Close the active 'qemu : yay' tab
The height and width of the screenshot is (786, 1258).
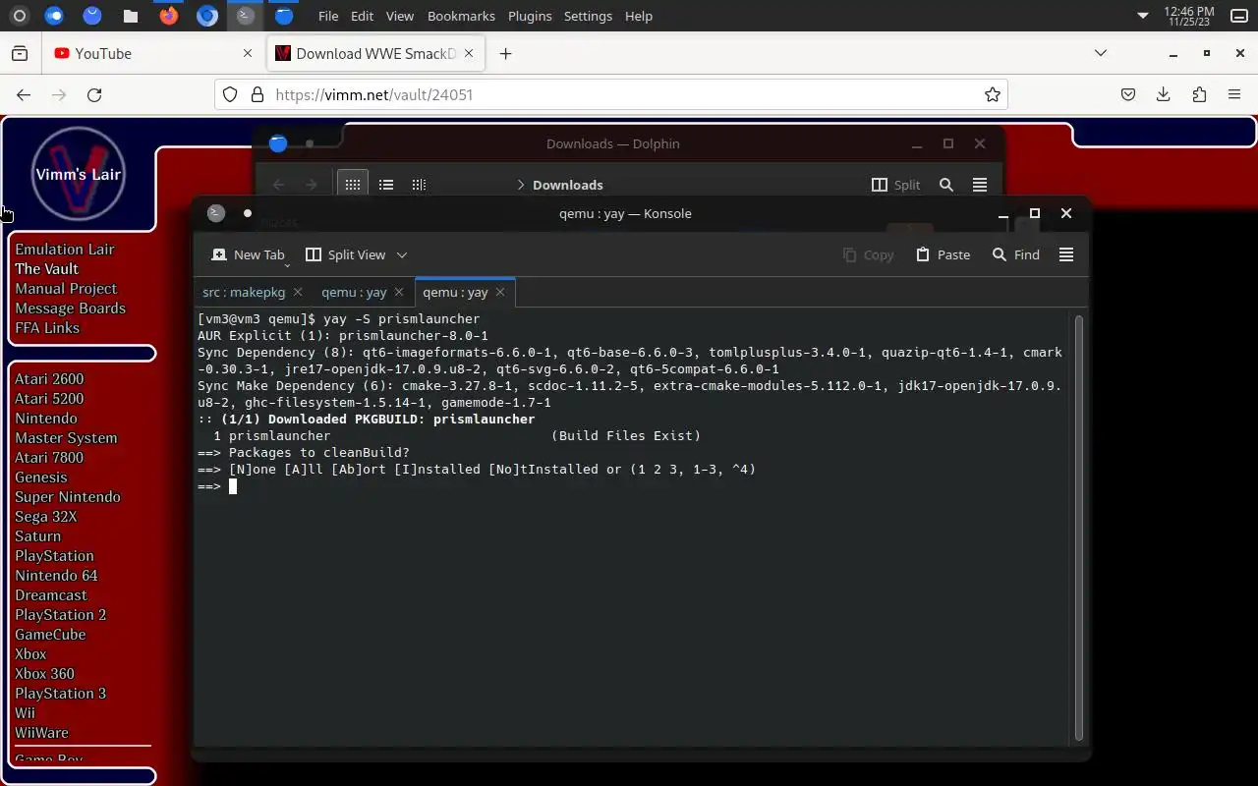point(500,292)
